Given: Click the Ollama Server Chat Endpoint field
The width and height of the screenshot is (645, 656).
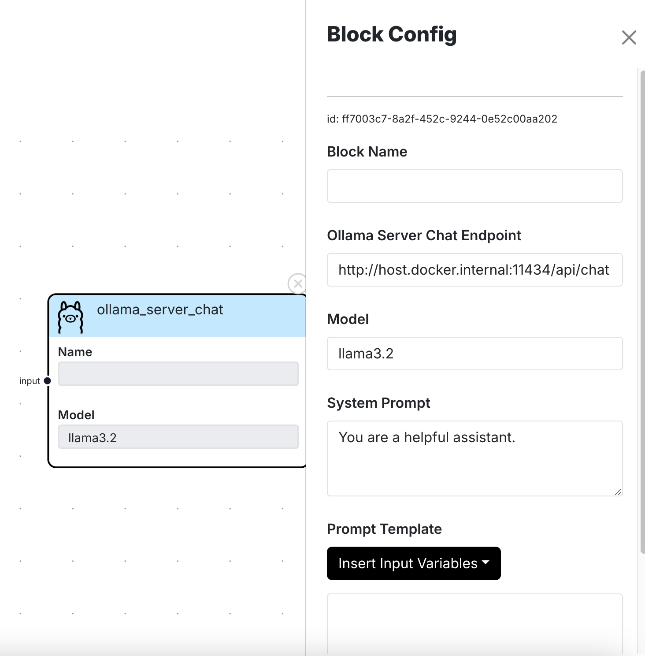Looking at the screenshot, I should tap(474, 270).
